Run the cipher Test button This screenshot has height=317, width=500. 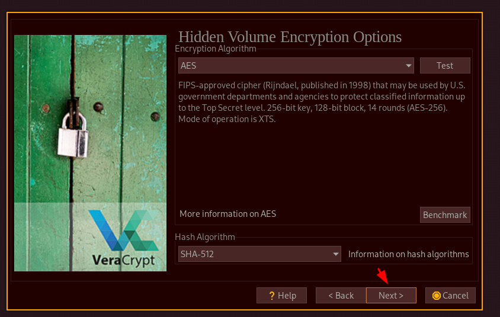click(445, 66)
